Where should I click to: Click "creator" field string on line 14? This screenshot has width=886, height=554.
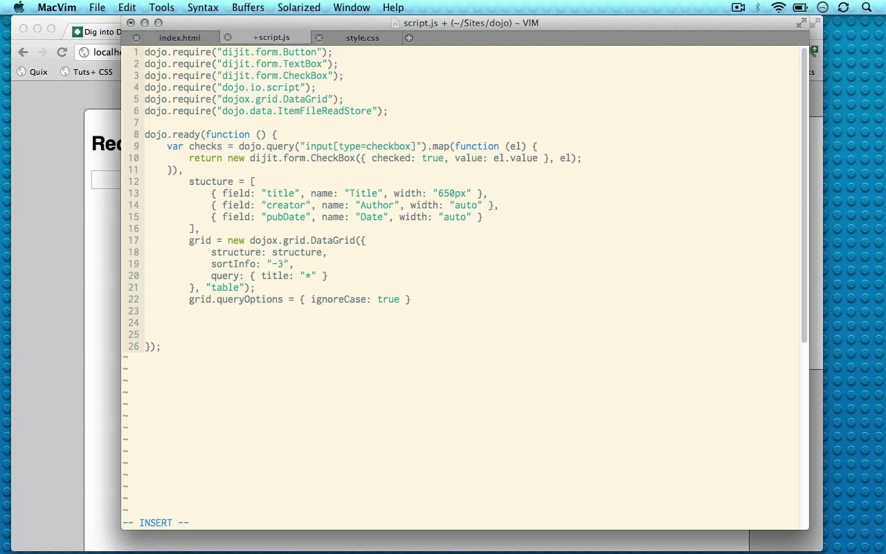(285, 205)
